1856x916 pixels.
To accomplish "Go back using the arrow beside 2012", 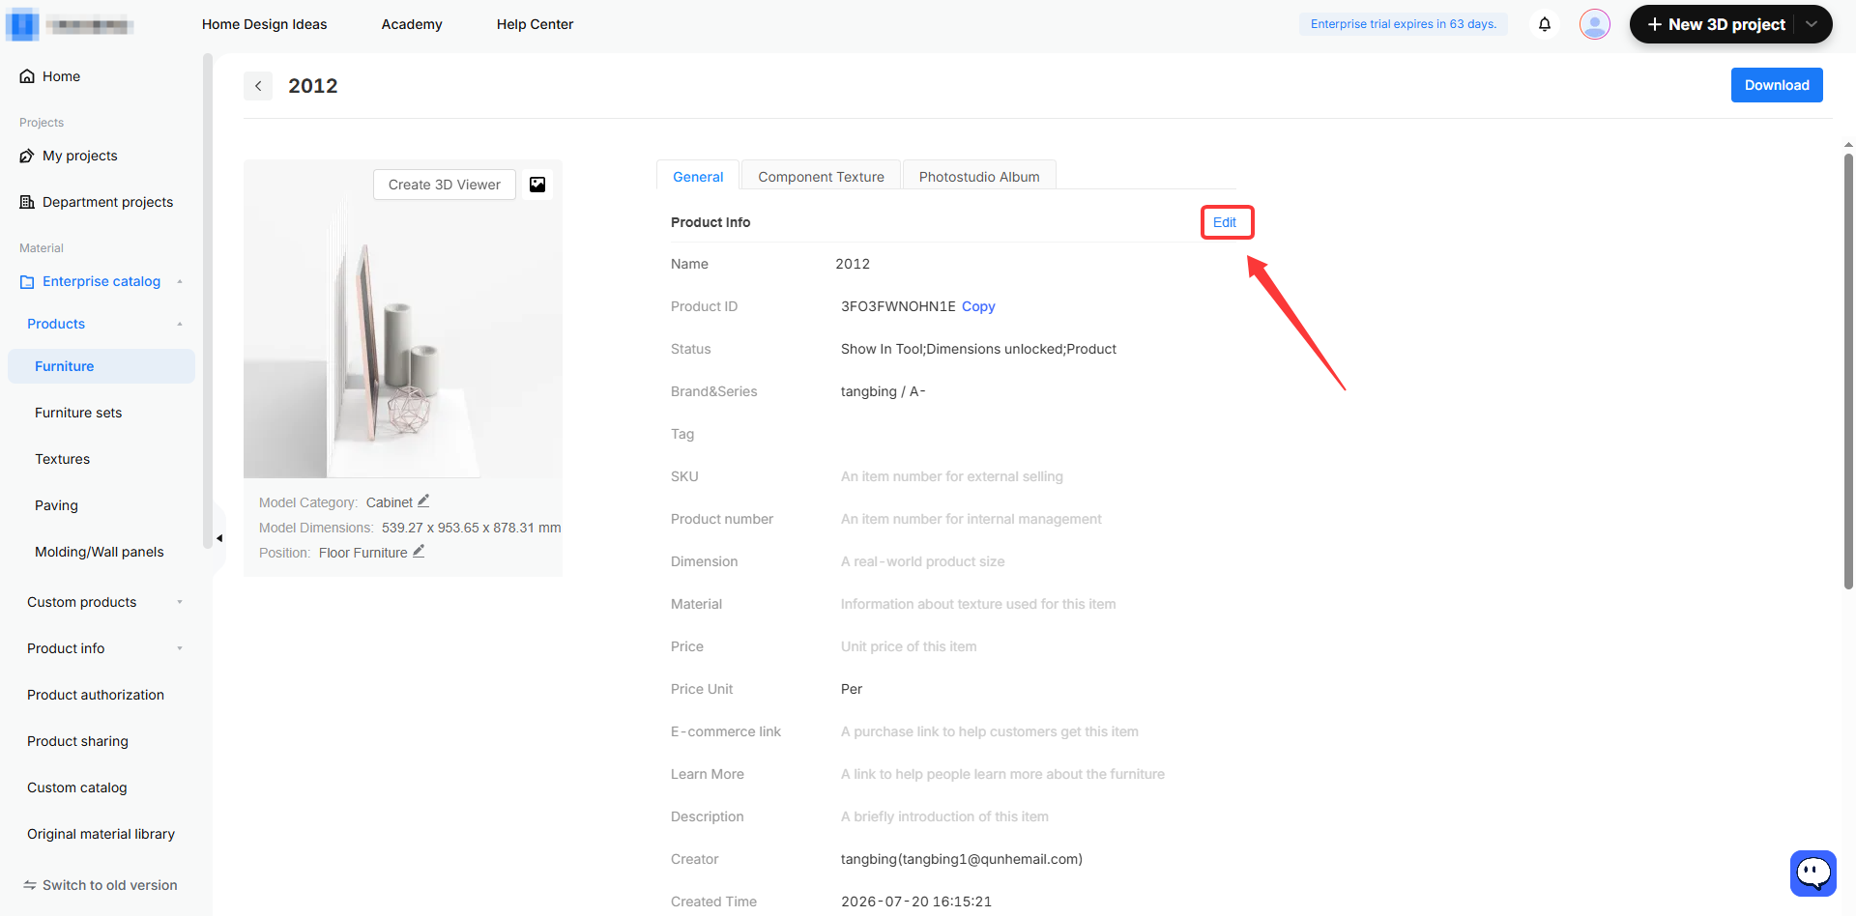I will coord(258,86).
